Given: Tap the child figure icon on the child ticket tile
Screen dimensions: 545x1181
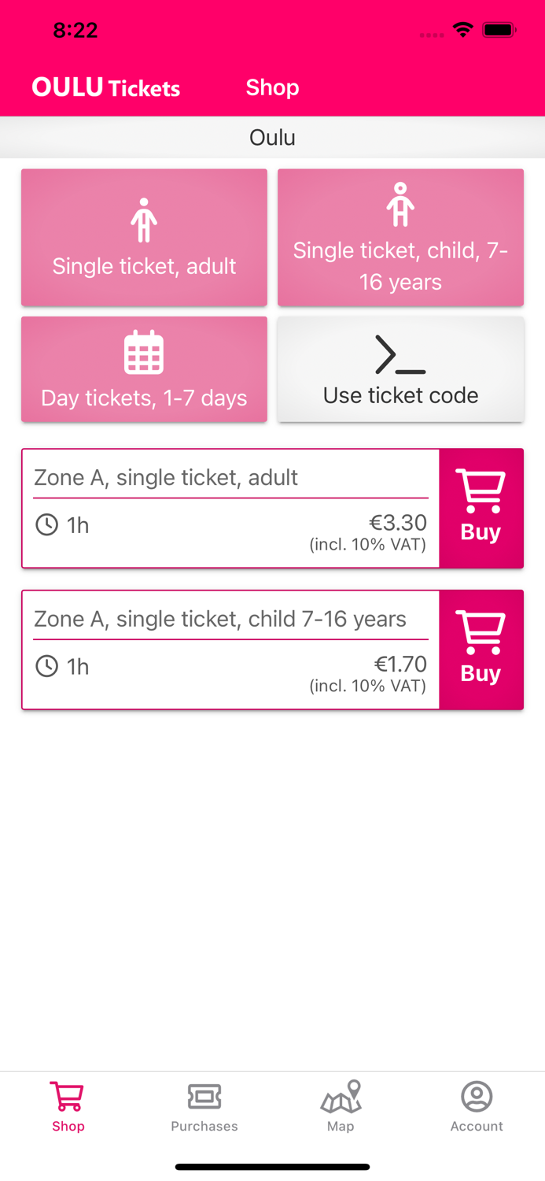Looking at the screenshot, I should click(400, 202).
